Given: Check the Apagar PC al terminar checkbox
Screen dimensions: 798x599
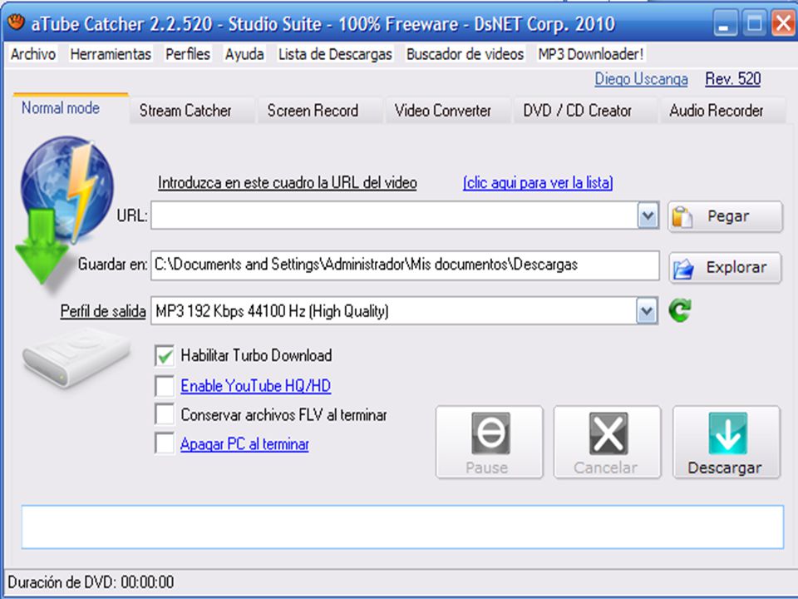Looking at the screenshot, I should click(165, 443).
